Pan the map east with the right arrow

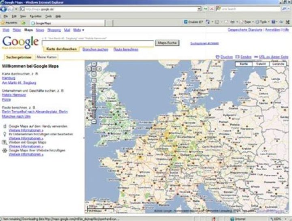click(x=99, y=69)
